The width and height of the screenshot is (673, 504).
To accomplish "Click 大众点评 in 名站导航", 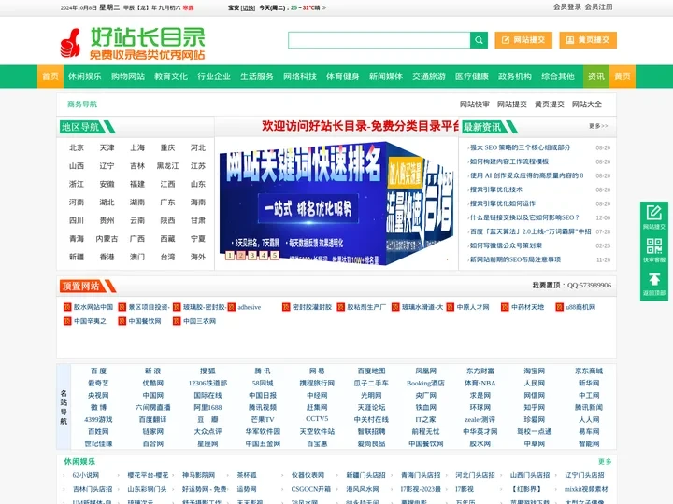I will (x=208, y=431).
